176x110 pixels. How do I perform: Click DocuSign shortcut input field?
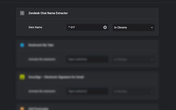pos(87,91)
